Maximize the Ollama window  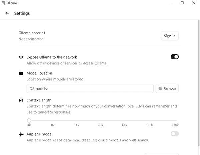tap(182, 3)
